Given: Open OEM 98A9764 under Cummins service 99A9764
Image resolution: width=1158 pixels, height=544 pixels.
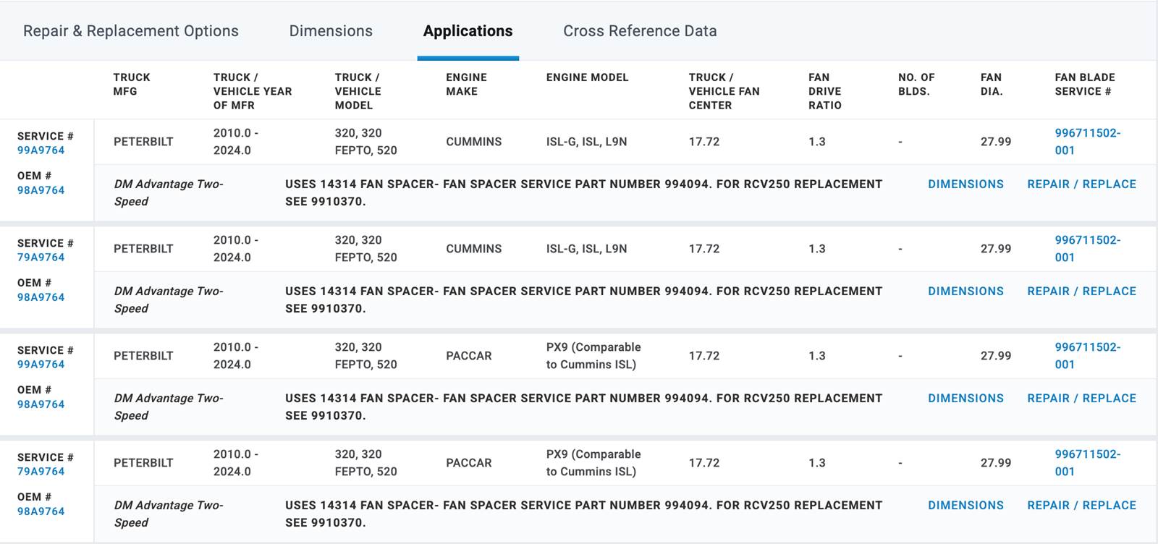Looking at the screenshot, I should point(41,190).
